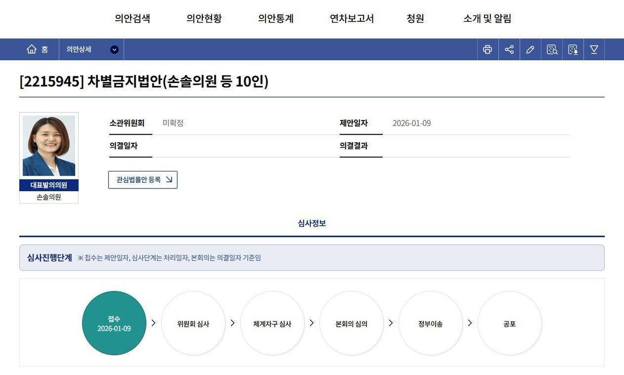This screenshot has height=375, width=624.
Task: Click the 체계자구 심사 stage circle
Action: click(272, 323)
